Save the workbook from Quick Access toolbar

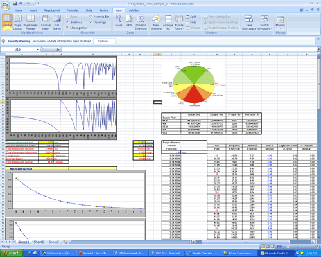click(x=15, y=3)
